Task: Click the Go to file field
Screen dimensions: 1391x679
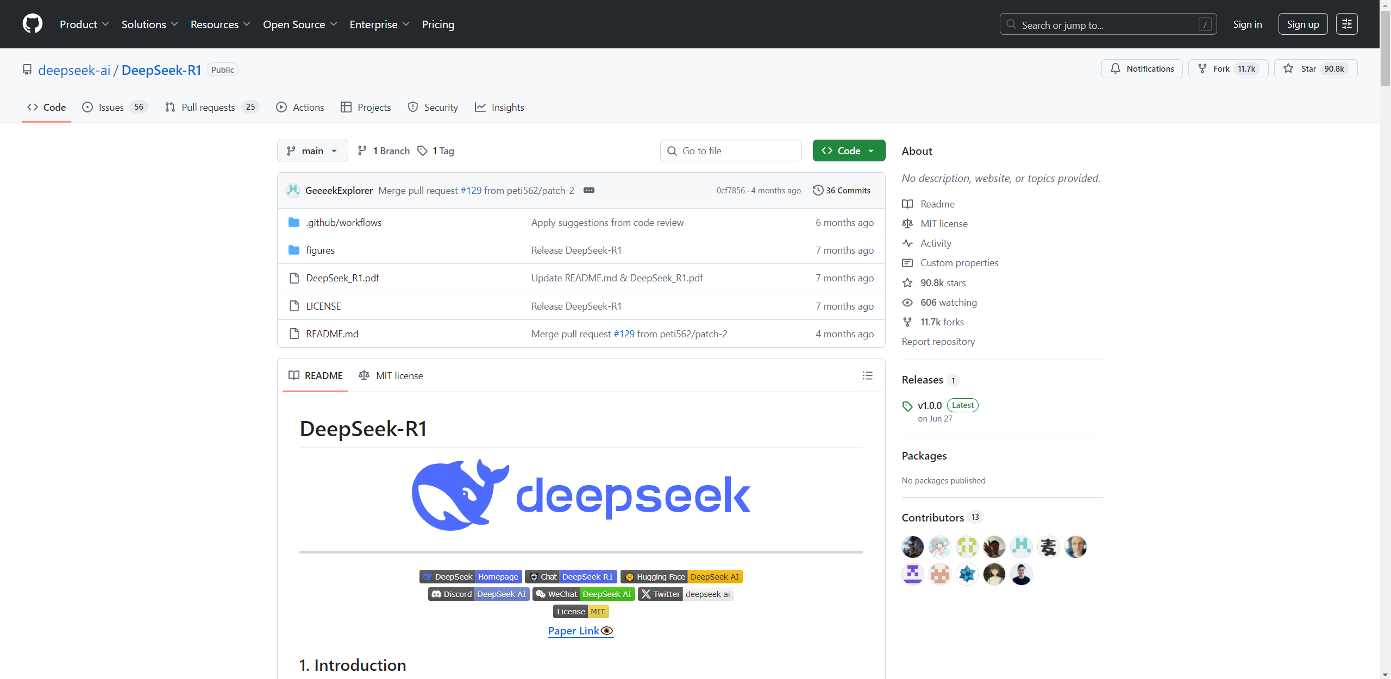Action: (x=731, y=150)
